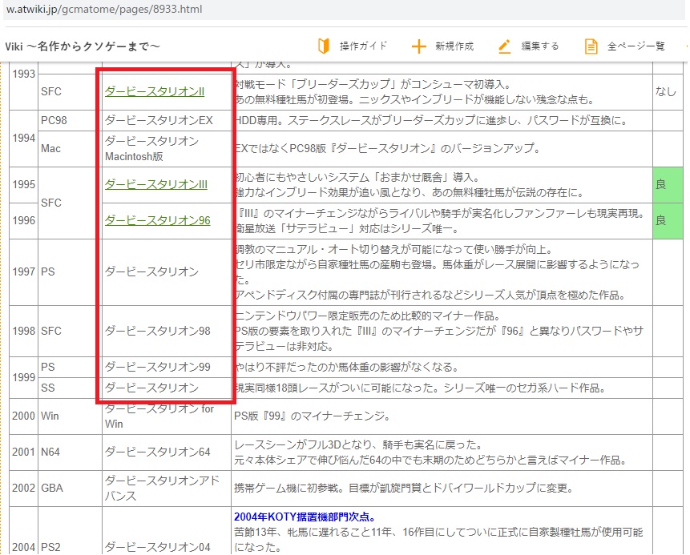Select the SS platform cell
Screen dimensions: 690x555
[x=70, y=388]
